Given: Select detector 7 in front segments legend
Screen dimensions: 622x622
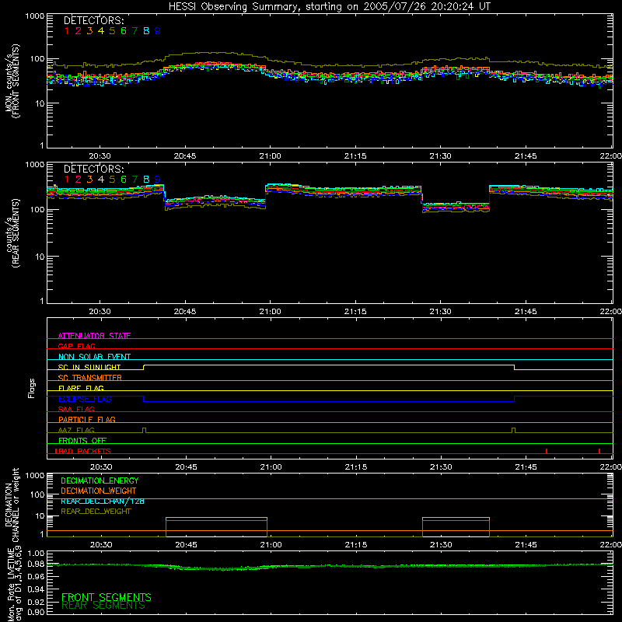Looking at the screenshot, I should pyautogui.click(x=135, y=31).
